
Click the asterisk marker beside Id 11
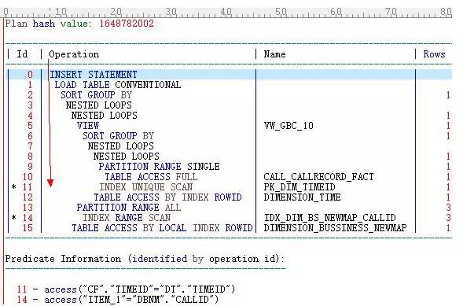point(13,187)
